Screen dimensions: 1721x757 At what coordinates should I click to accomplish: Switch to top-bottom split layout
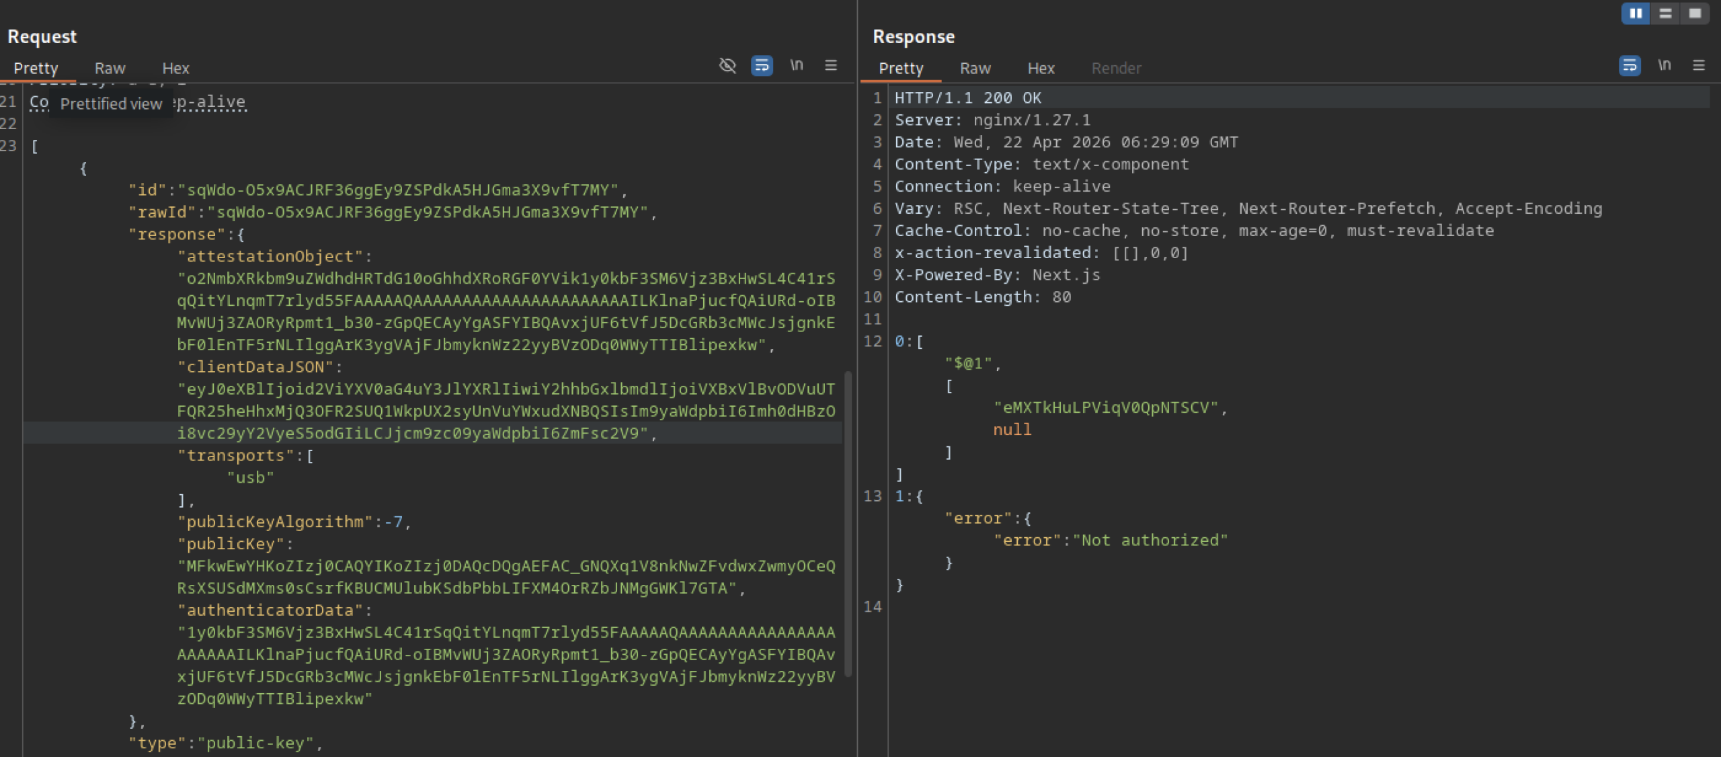(1665, 13)
